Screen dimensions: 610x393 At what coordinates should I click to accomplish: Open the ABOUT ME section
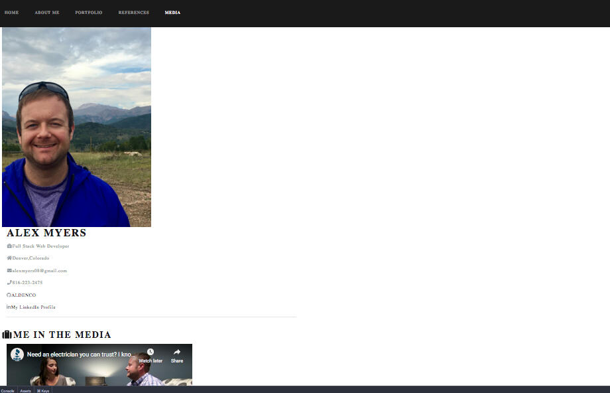pos(46,12)
